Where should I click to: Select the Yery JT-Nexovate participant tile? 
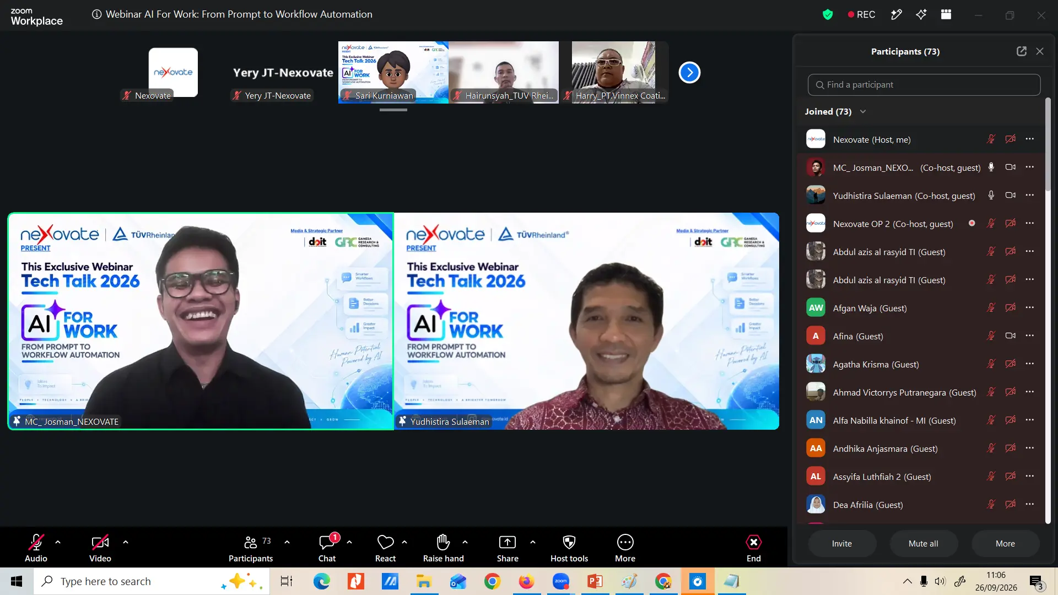[x=283, y=72]
